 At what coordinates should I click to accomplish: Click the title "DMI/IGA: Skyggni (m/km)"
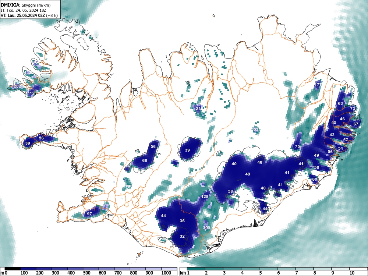click(x=26, y=5)
